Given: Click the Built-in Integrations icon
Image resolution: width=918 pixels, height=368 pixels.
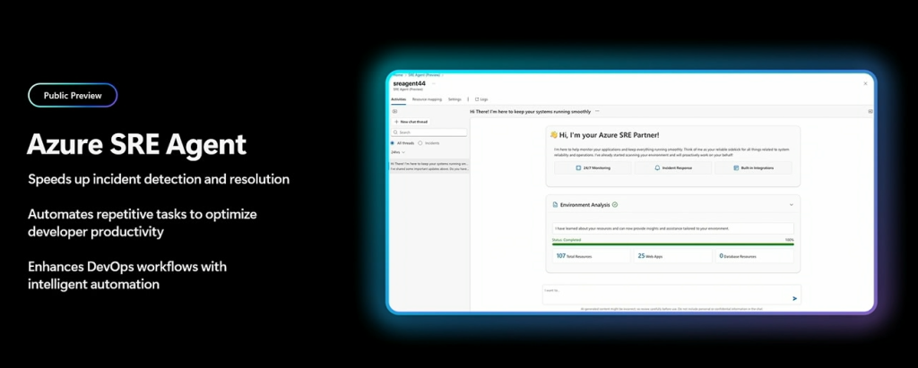Looking at the screenshot, I should coord(736,168).
